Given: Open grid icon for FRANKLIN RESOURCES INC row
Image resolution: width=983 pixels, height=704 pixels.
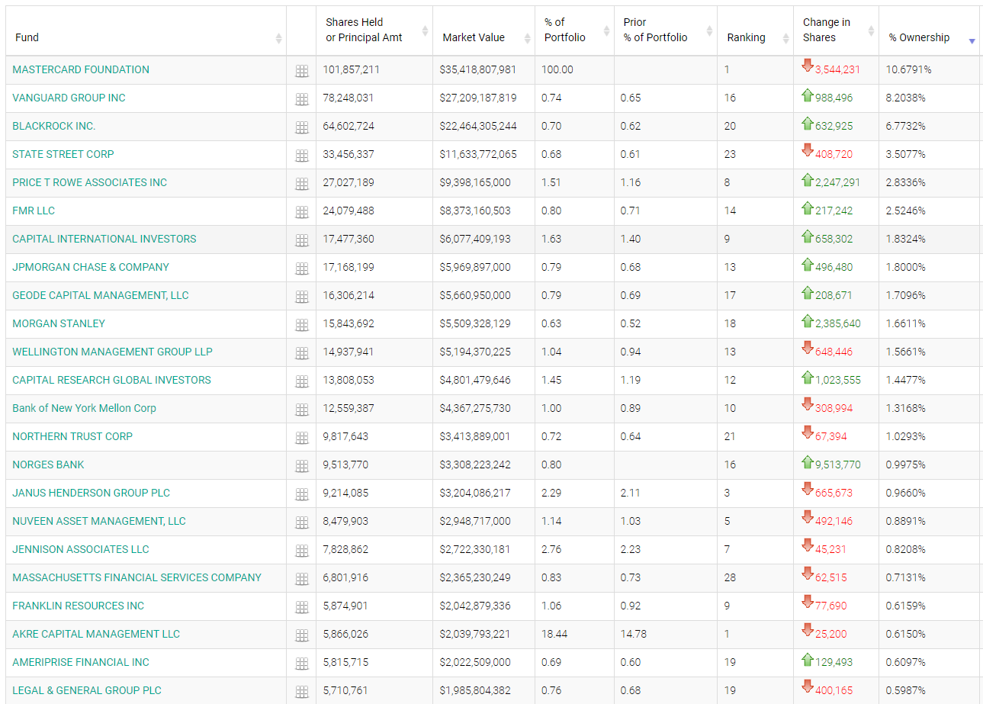Looking at the screenshot, I should click(x=302, y=607).
